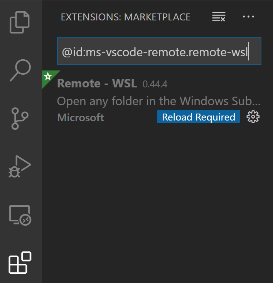
Task: Open the Views and More Actions ellipsis menu
Action: coord(248,17)
